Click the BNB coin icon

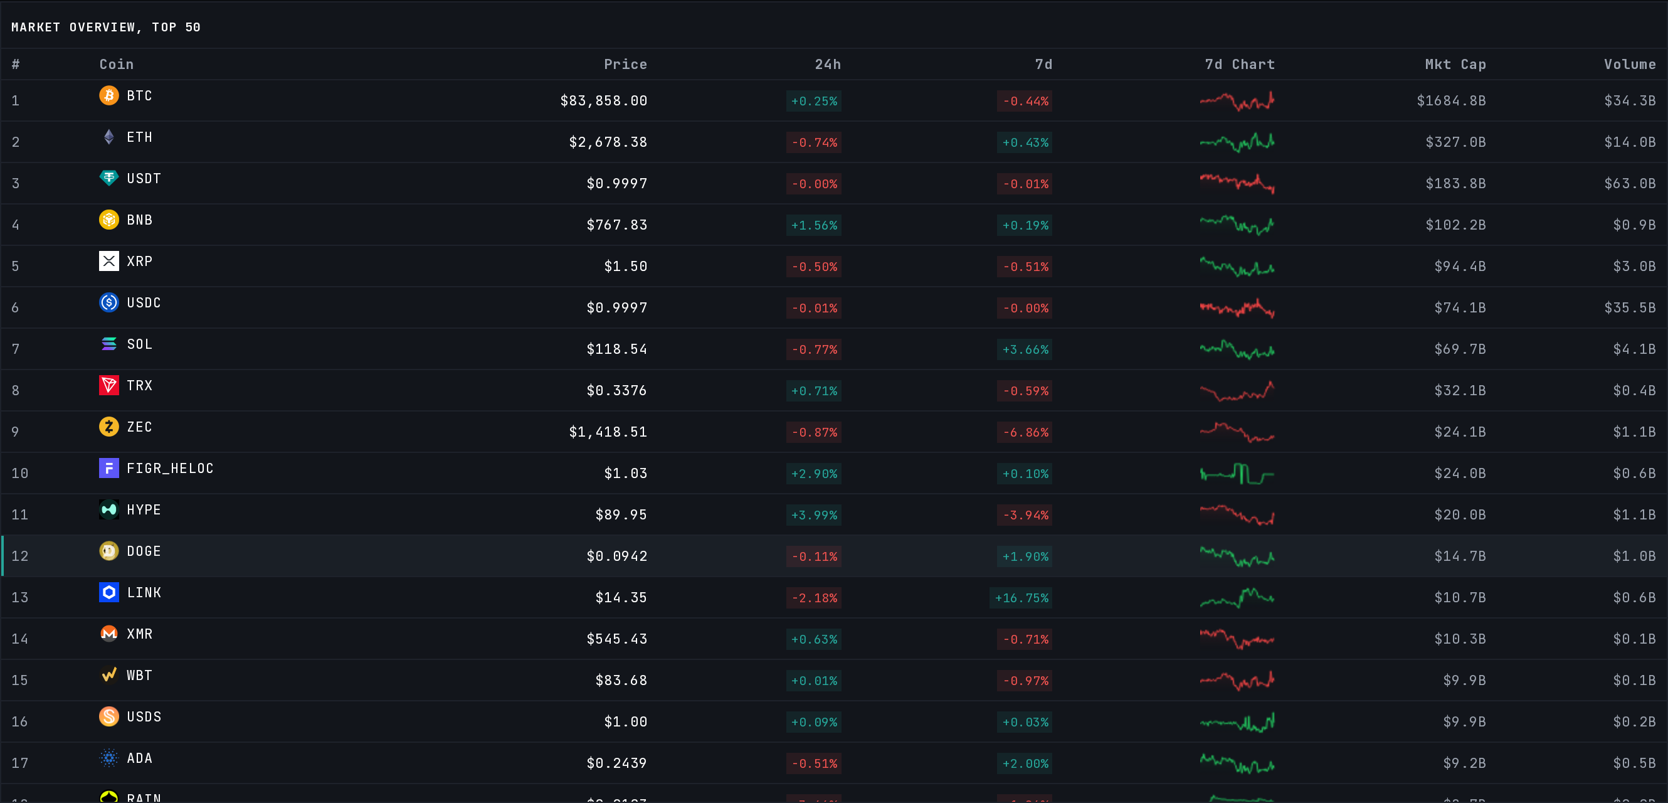point(108,220)
